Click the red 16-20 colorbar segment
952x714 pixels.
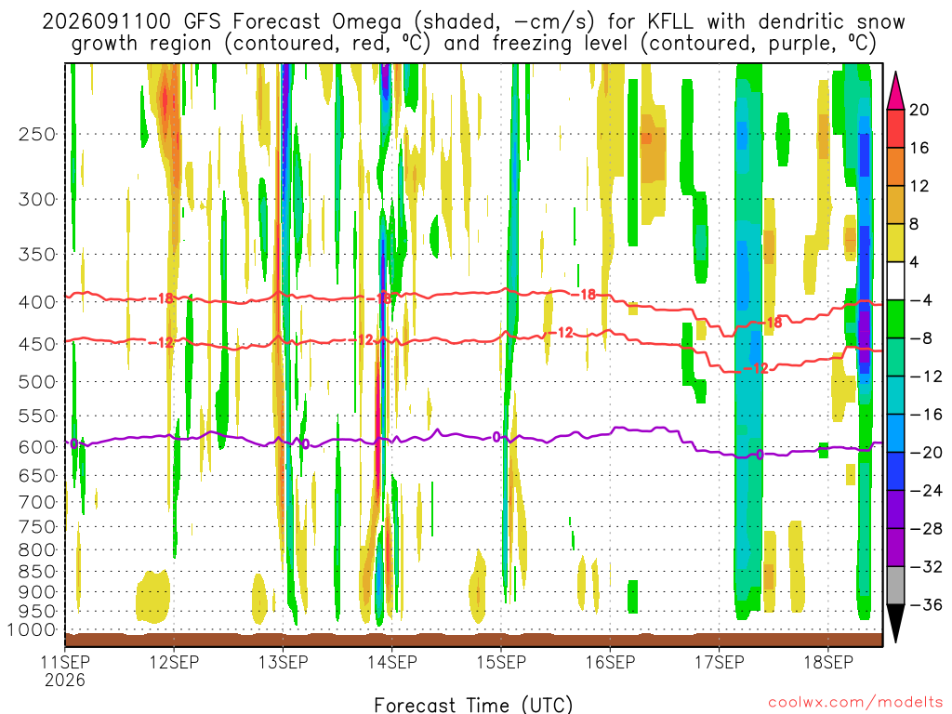(x=895, y=128)
